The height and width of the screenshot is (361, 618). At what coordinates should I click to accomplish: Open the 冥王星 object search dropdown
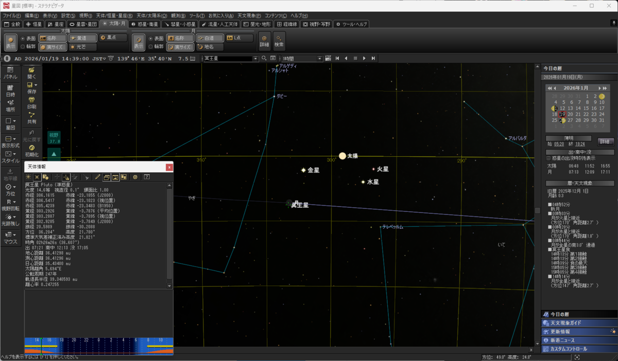click(255, 59)
